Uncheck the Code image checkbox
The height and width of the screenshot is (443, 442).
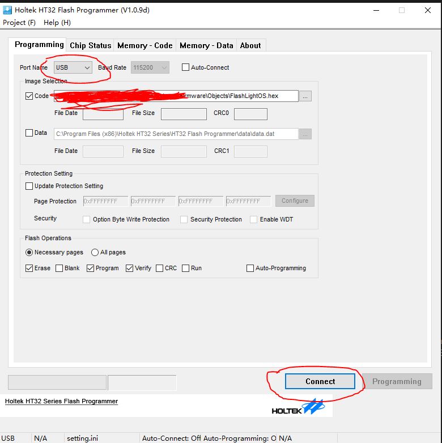click(x=29, y=96)
